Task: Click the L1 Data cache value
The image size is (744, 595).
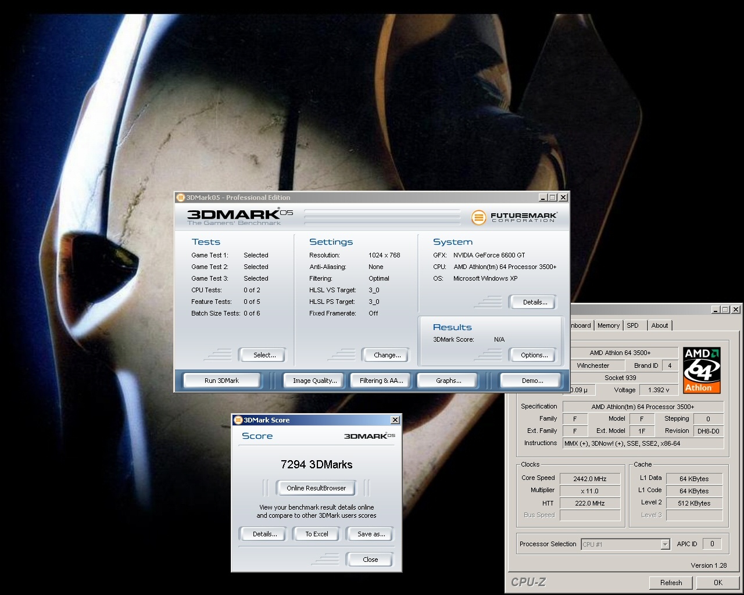Action: (694, 479)
